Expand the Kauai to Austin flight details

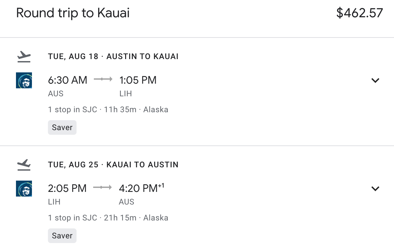pos(375,189)
